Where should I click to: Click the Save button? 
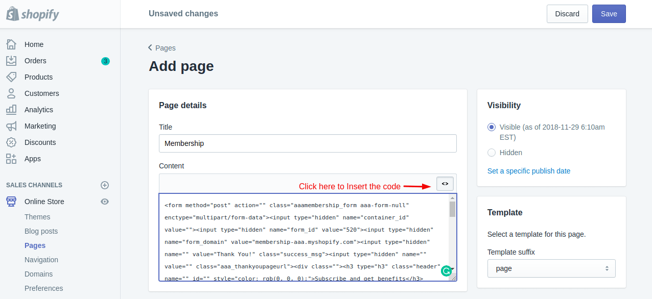click(609, 14)
